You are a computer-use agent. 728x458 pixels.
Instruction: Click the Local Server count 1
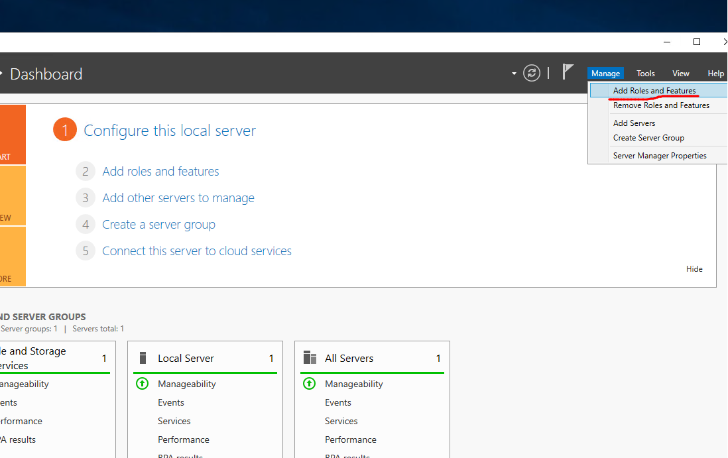click(271, 358)
